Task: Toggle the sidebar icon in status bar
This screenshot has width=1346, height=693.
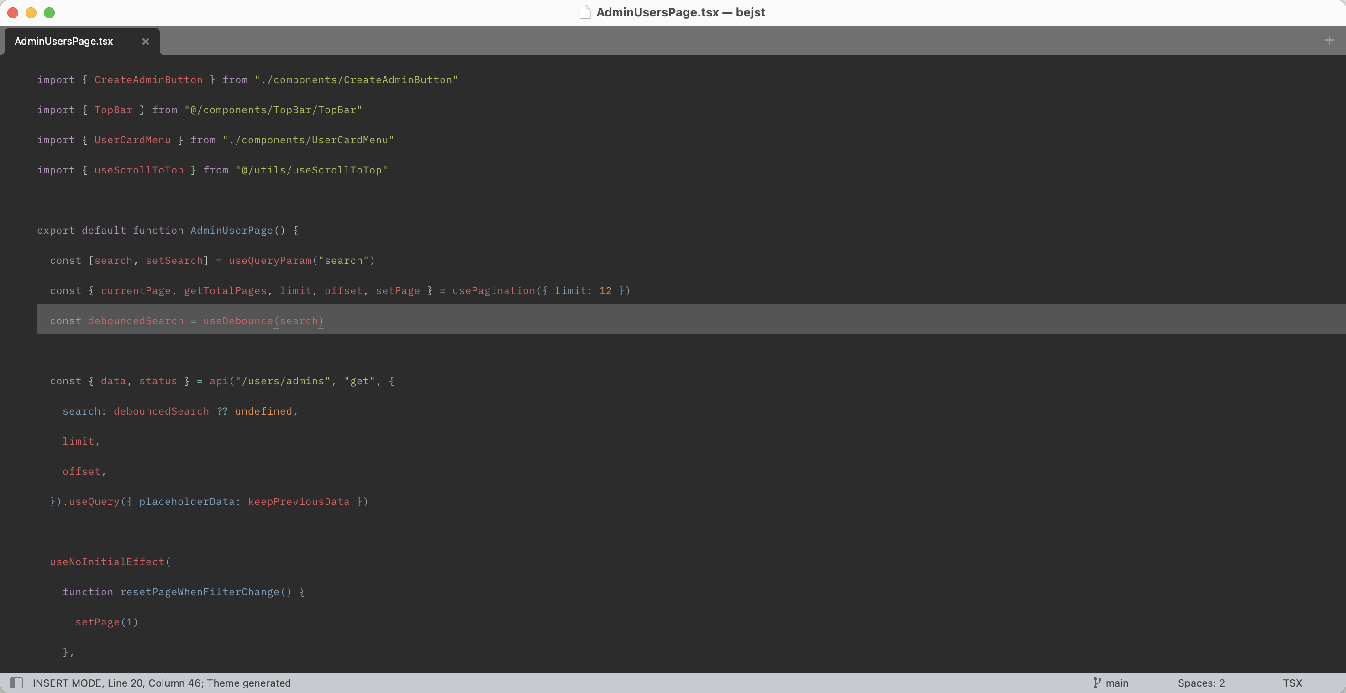Action: tap(17, 682)
